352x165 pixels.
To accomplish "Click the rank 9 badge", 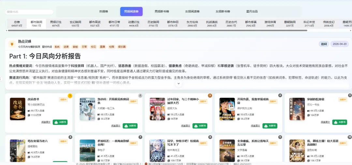I will click(x=280, y=137).
